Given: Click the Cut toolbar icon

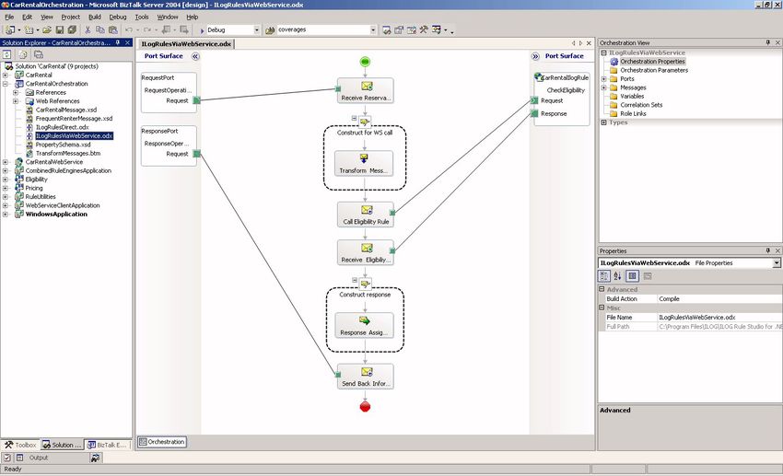Looking at the screenshot, I should tap(88, 30).
